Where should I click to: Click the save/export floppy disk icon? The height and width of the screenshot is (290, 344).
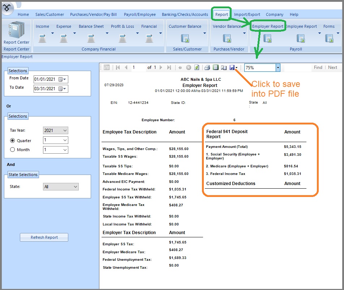[232, 67]
